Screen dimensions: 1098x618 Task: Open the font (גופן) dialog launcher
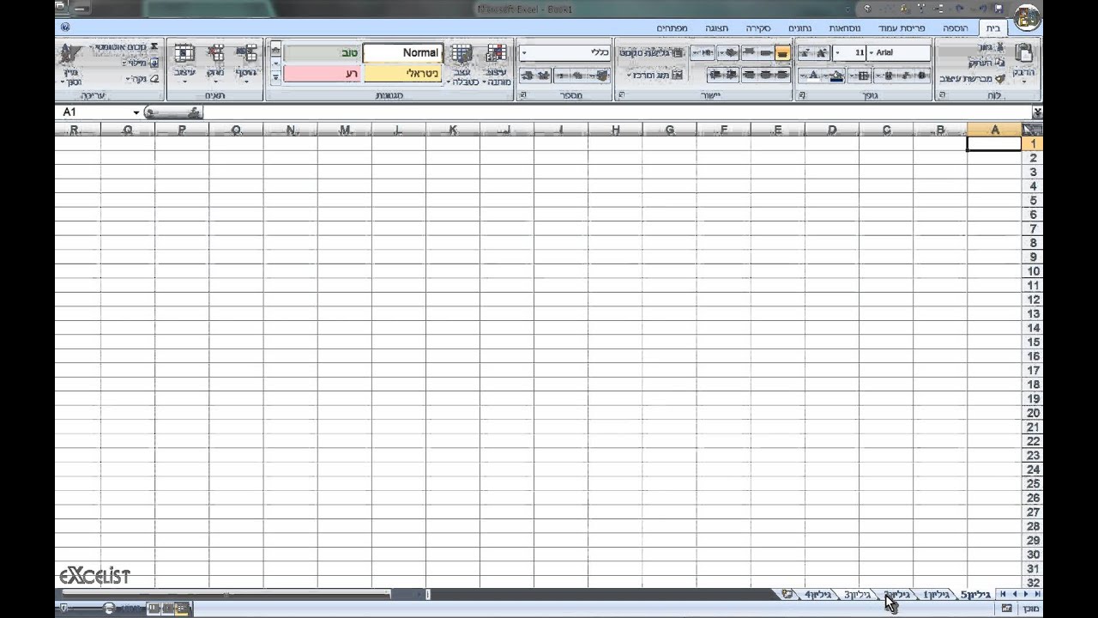(802, 95)
